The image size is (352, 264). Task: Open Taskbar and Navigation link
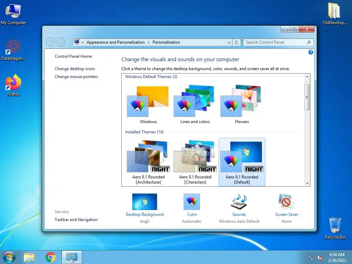(76, 220)
